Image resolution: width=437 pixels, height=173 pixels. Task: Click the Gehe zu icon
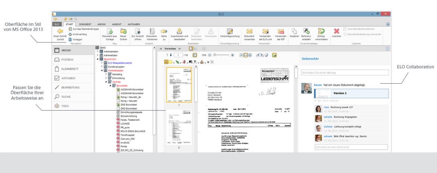164,31
